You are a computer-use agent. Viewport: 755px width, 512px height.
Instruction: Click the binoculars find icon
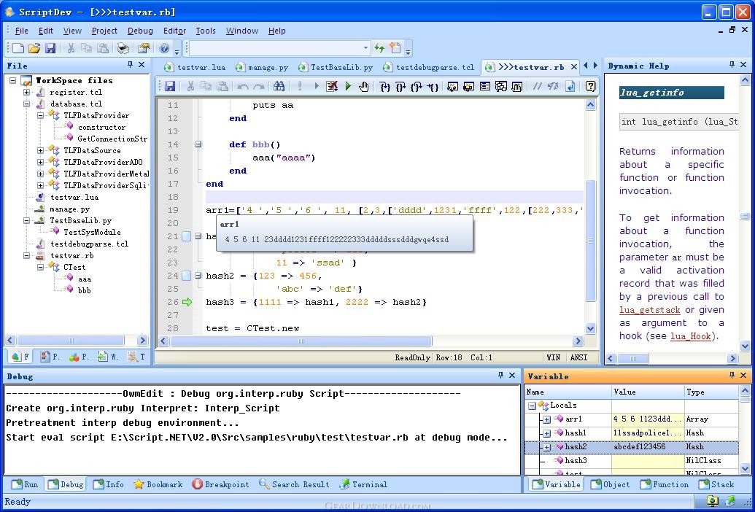coord(279,86)
